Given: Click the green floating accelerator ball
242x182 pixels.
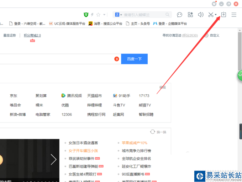Looking at the screenshot, I should pos(240,75).
